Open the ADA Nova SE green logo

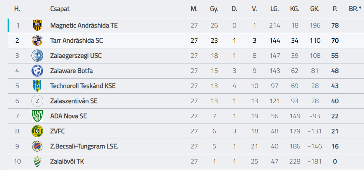pyautogui.click(x=37, y=116)
